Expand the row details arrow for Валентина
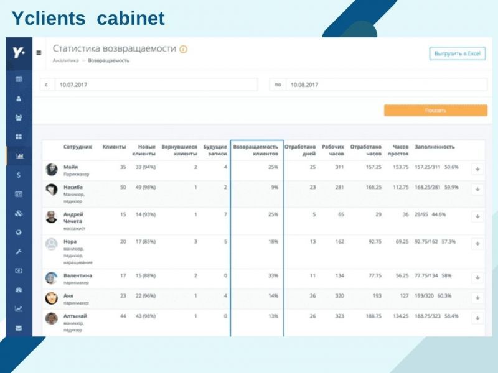This screenshot has width=498, height=373. [x=477, y=277]
